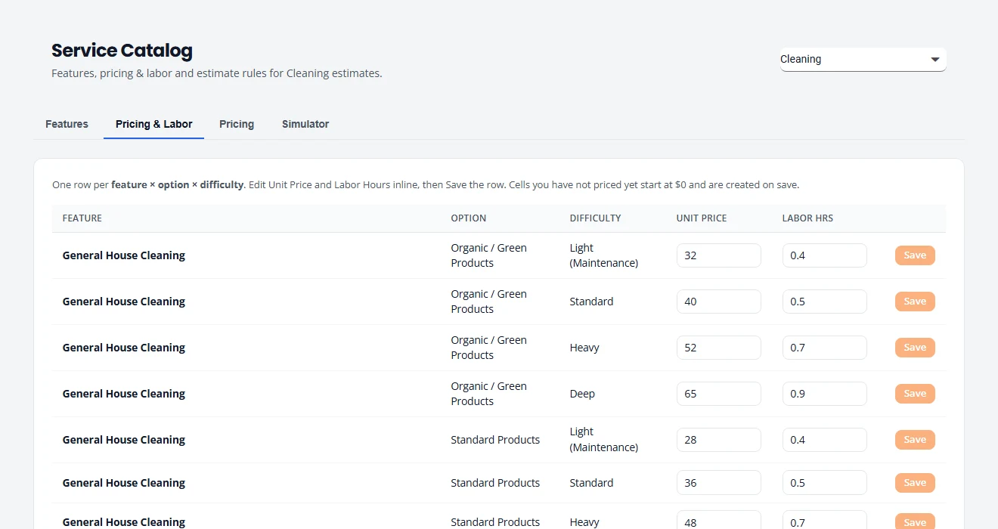
Task: Open the Cleaning service category dropdown
Action: (863, 60)
